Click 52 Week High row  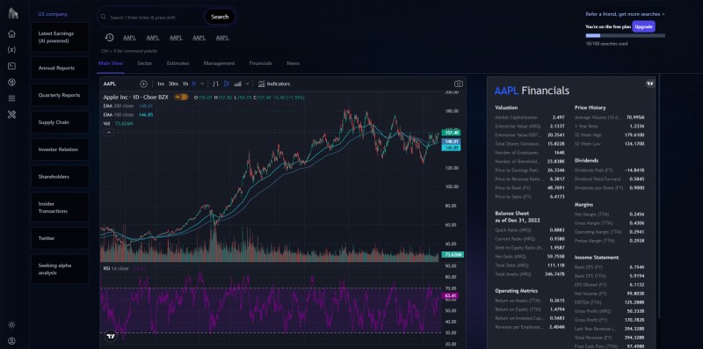coord(610,135)
